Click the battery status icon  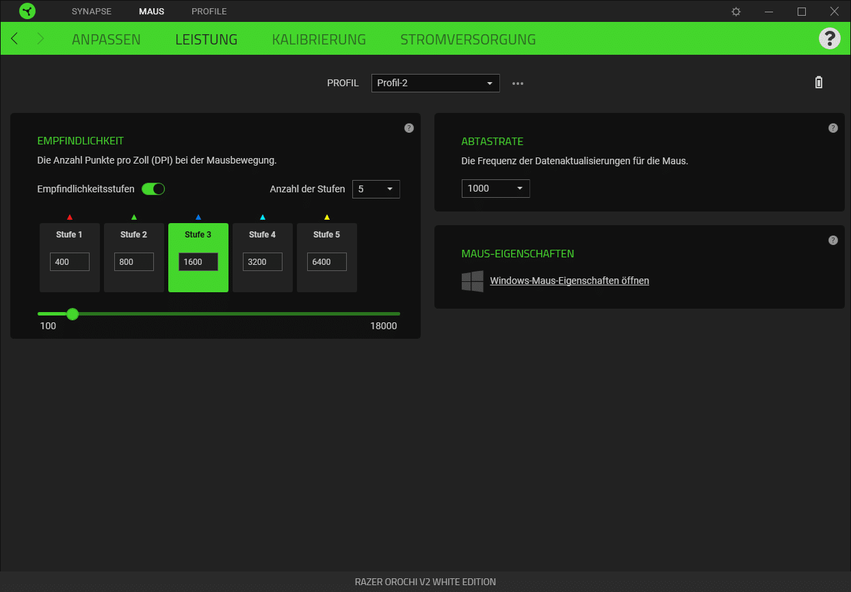coord(819,83)
